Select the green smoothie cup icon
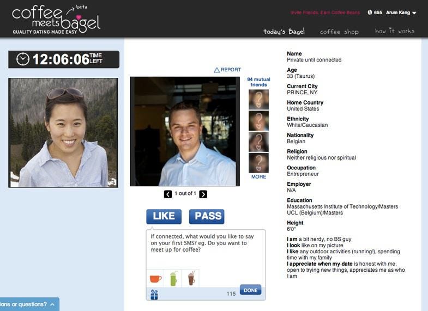This screenshot has height=311, width=428. tap(173, 278)
